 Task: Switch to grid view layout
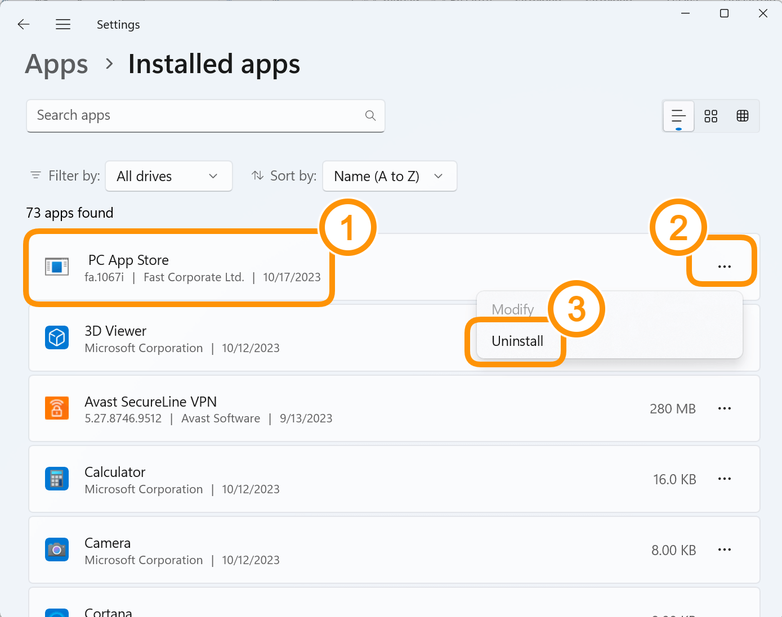711,116
